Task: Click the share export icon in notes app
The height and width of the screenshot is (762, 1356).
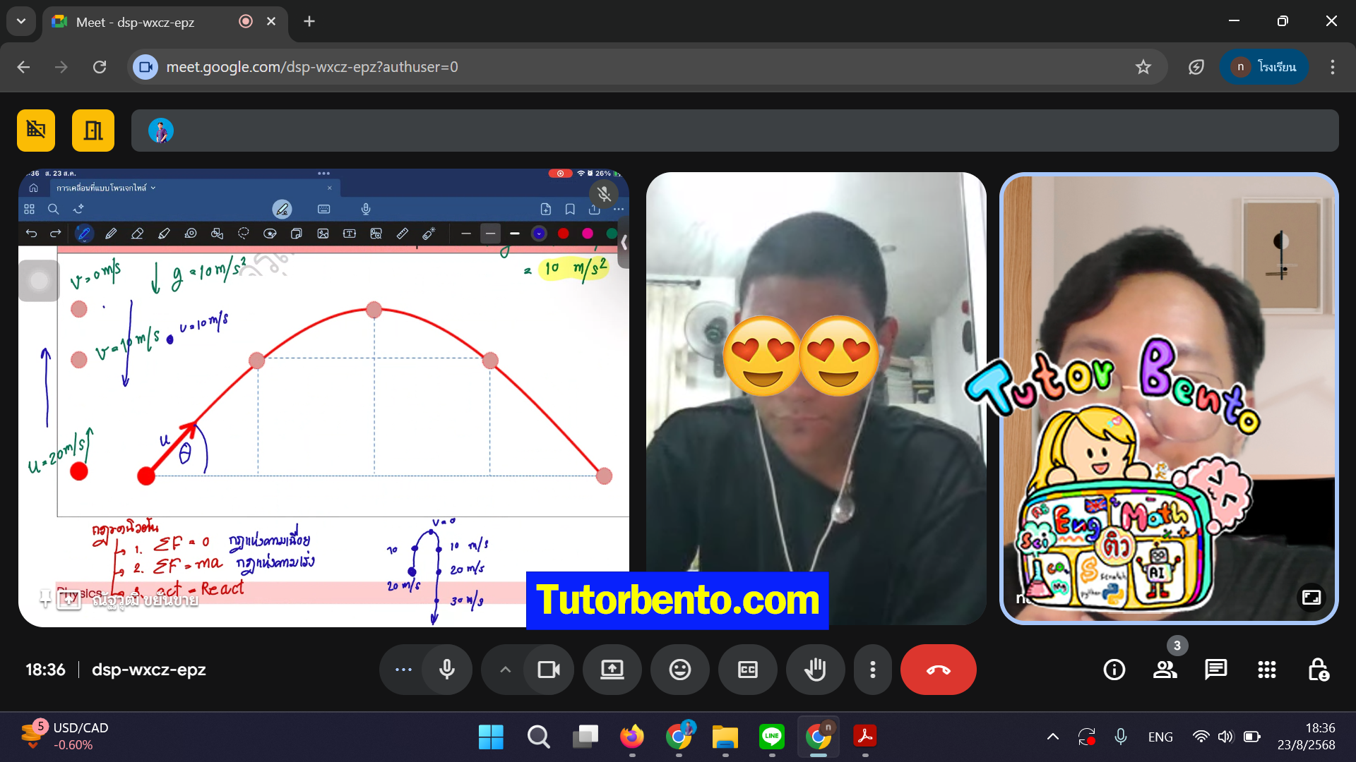Action: tap(595, 210)
